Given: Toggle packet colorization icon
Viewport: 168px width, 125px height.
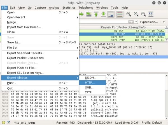Looking at the screenshot, I should [120, 14].
